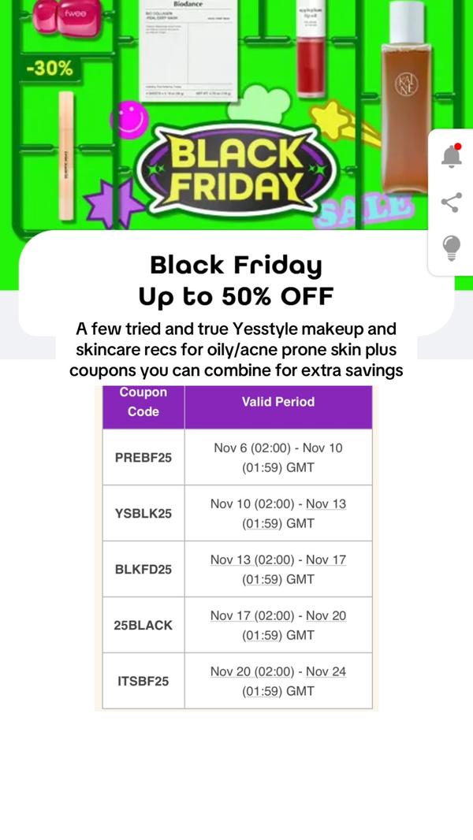Click the Nov 17 - Nov 20 date link
473x840 pixels.
[x=278, y=625]
